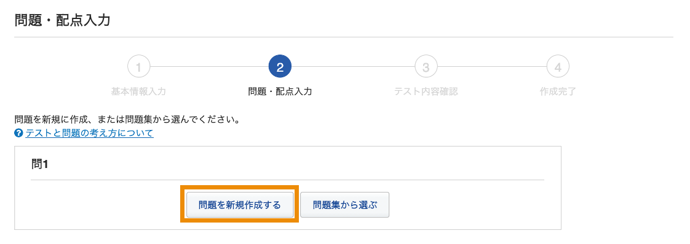Click the active step 2 circle
The width and height of the screenshot is (690, 244).
tap(280, 67)
